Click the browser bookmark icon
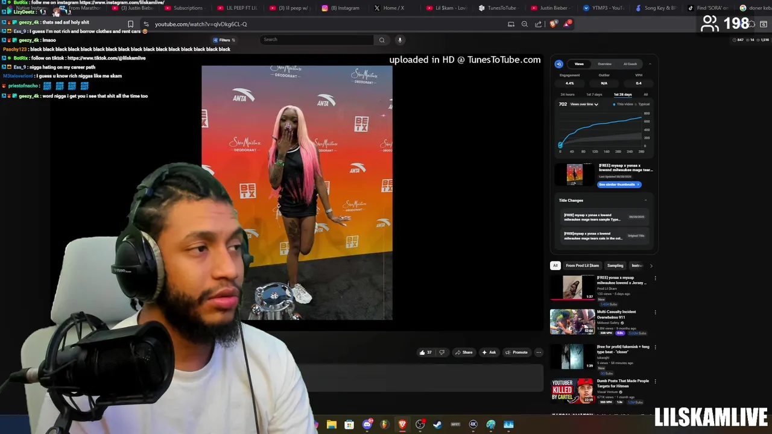The image size is (772, 434). (x=130, y=24)
